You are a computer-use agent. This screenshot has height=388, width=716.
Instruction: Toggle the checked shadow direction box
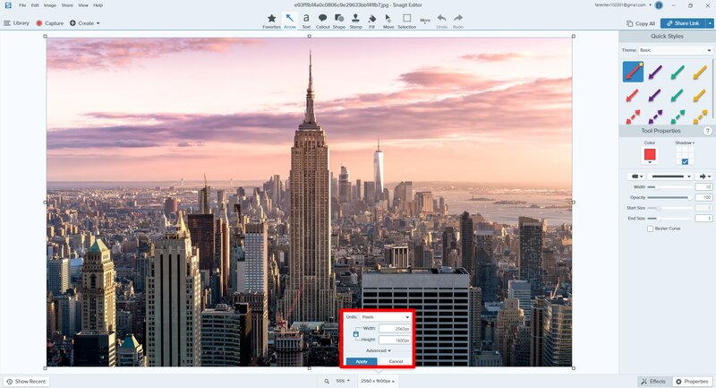(x=686, y=161)
